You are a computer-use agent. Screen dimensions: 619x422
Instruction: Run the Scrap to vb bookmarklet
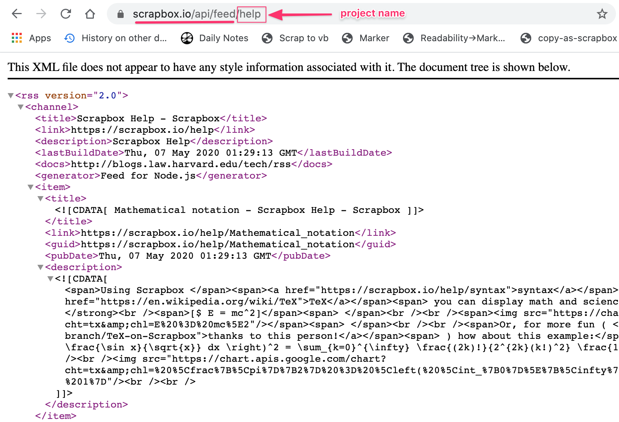click(295, 38)
